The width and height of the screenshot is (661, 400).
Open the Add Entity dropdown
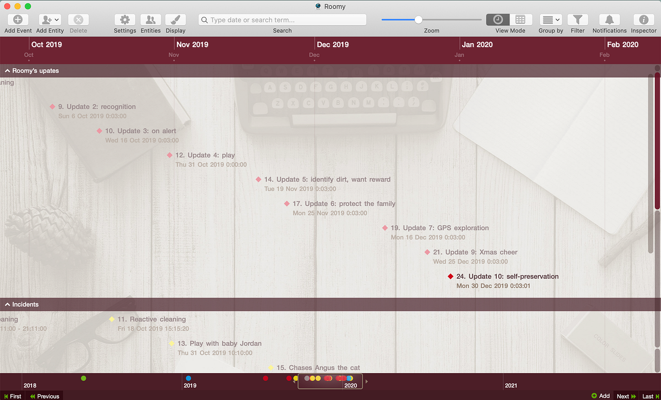[50, 20]
